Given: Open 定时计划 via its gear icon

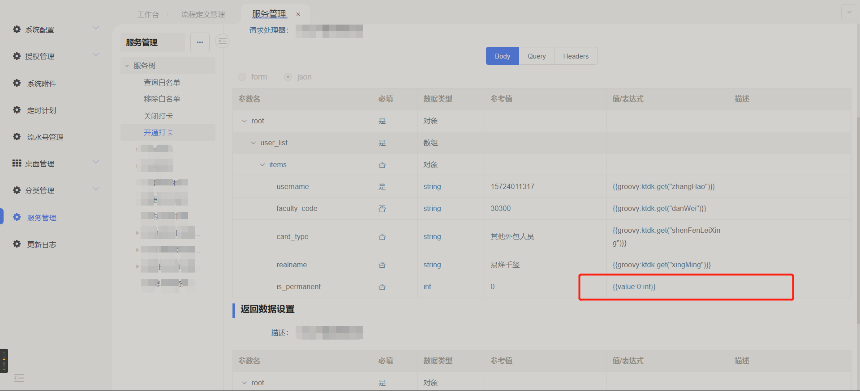Looking at the screenshot, I should pyautogui.click(x=17, y=110).
